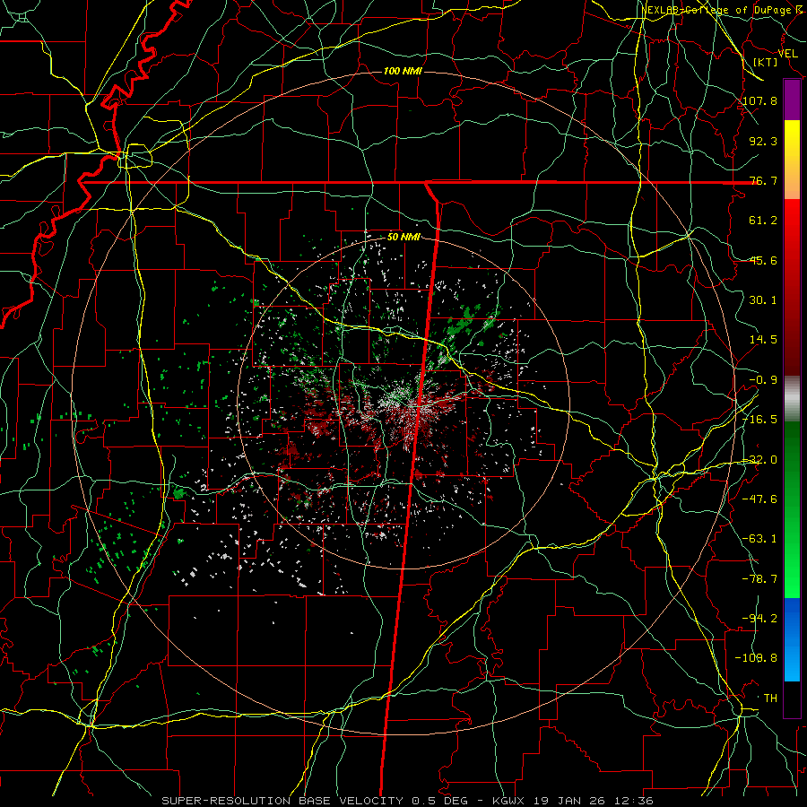Click the -0.9 velocity scale value
Viewport: 807px width, 807px height.
coord(763,379)
